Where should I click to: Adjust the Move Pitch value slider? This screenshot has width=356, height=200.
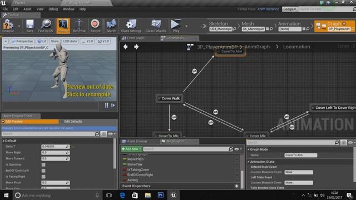(56, 183)
